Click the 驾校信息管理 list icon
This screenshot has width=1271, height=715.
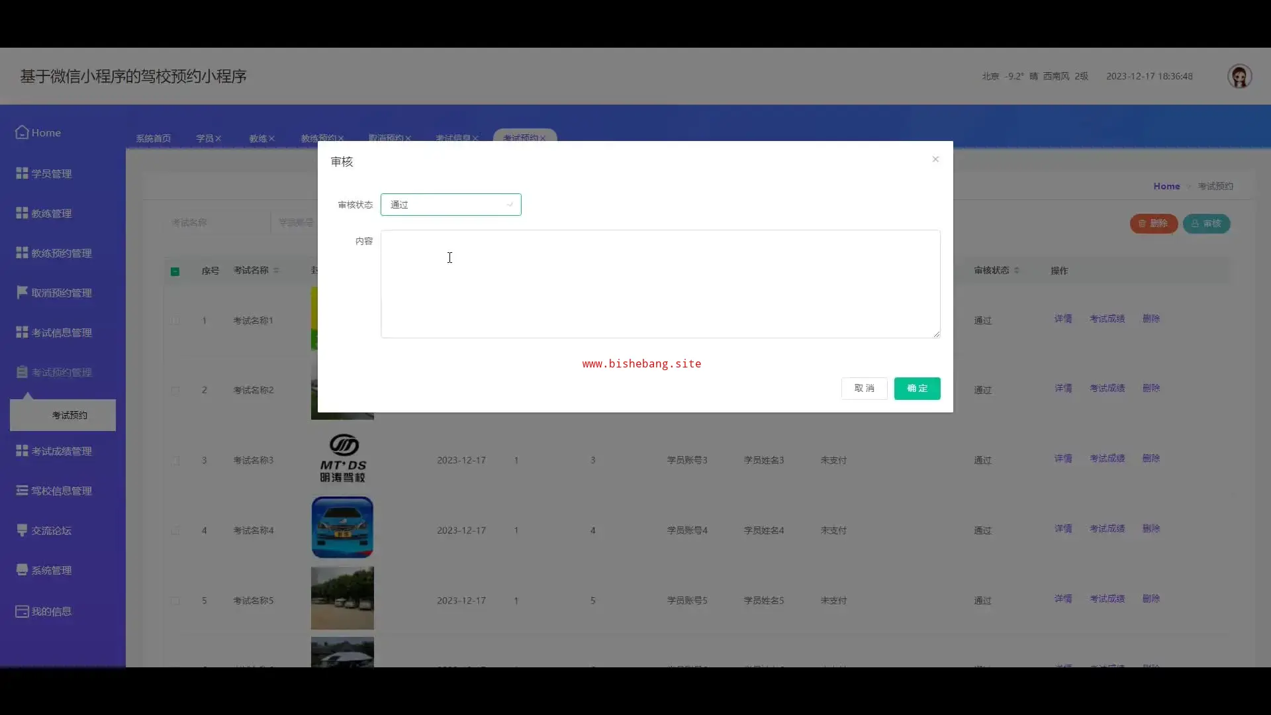tap(22, 491)
